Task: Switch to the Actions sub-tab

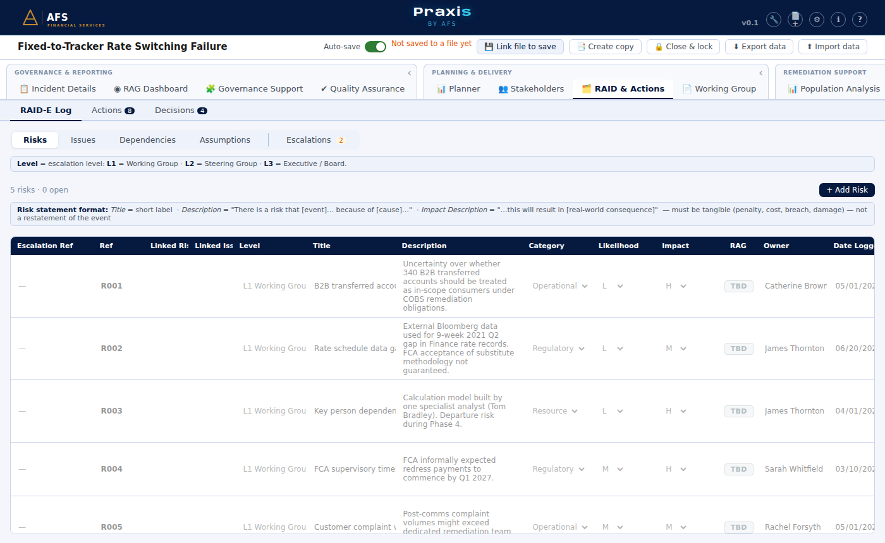Action: pyautogui.click(x=113, y=110)
